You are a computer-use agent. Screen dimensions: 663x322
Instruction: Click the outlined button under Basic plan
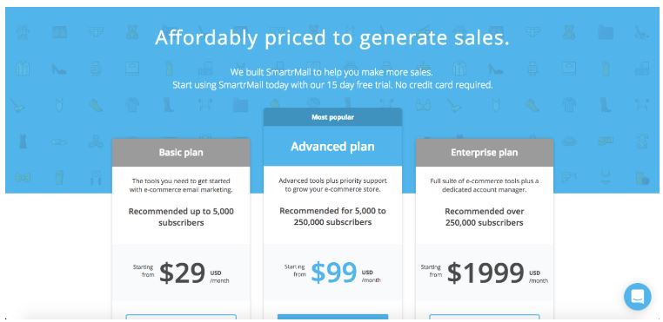[181, 317]
